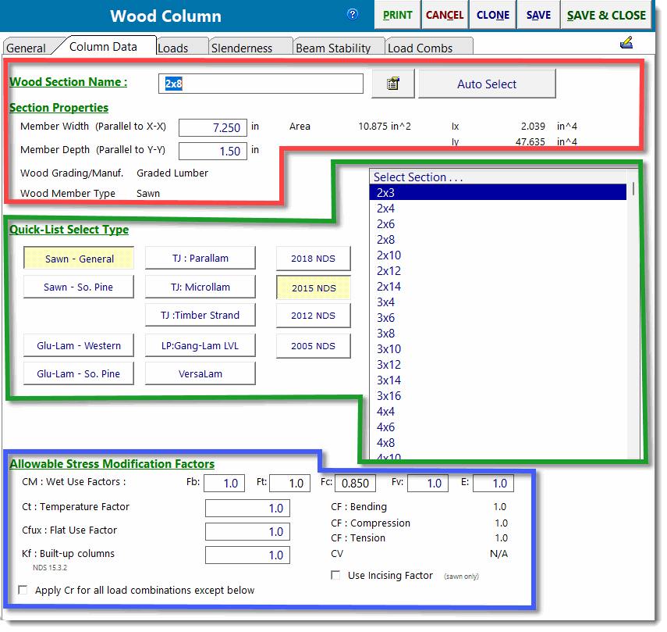This screenshot has height=632, width=667.
Task: Click the notepad icon beside Wood Section Name
Action: (394, 84)
